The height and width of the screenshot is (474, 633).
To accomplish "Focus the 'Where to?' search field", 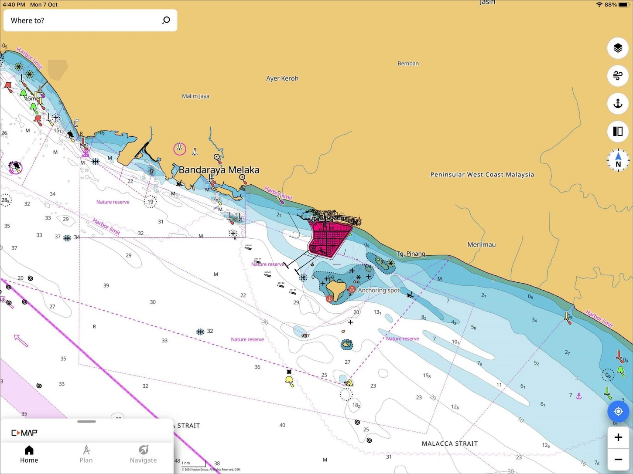I will [x=83, y=20].
